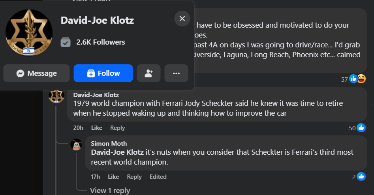374x195 pixels.
Task: Like David-Joe Klotz's Scheckter comment
Action: coord(97,128)
